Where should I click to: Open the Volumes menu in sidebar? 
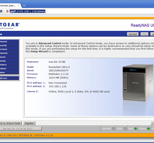pos(9,53)
